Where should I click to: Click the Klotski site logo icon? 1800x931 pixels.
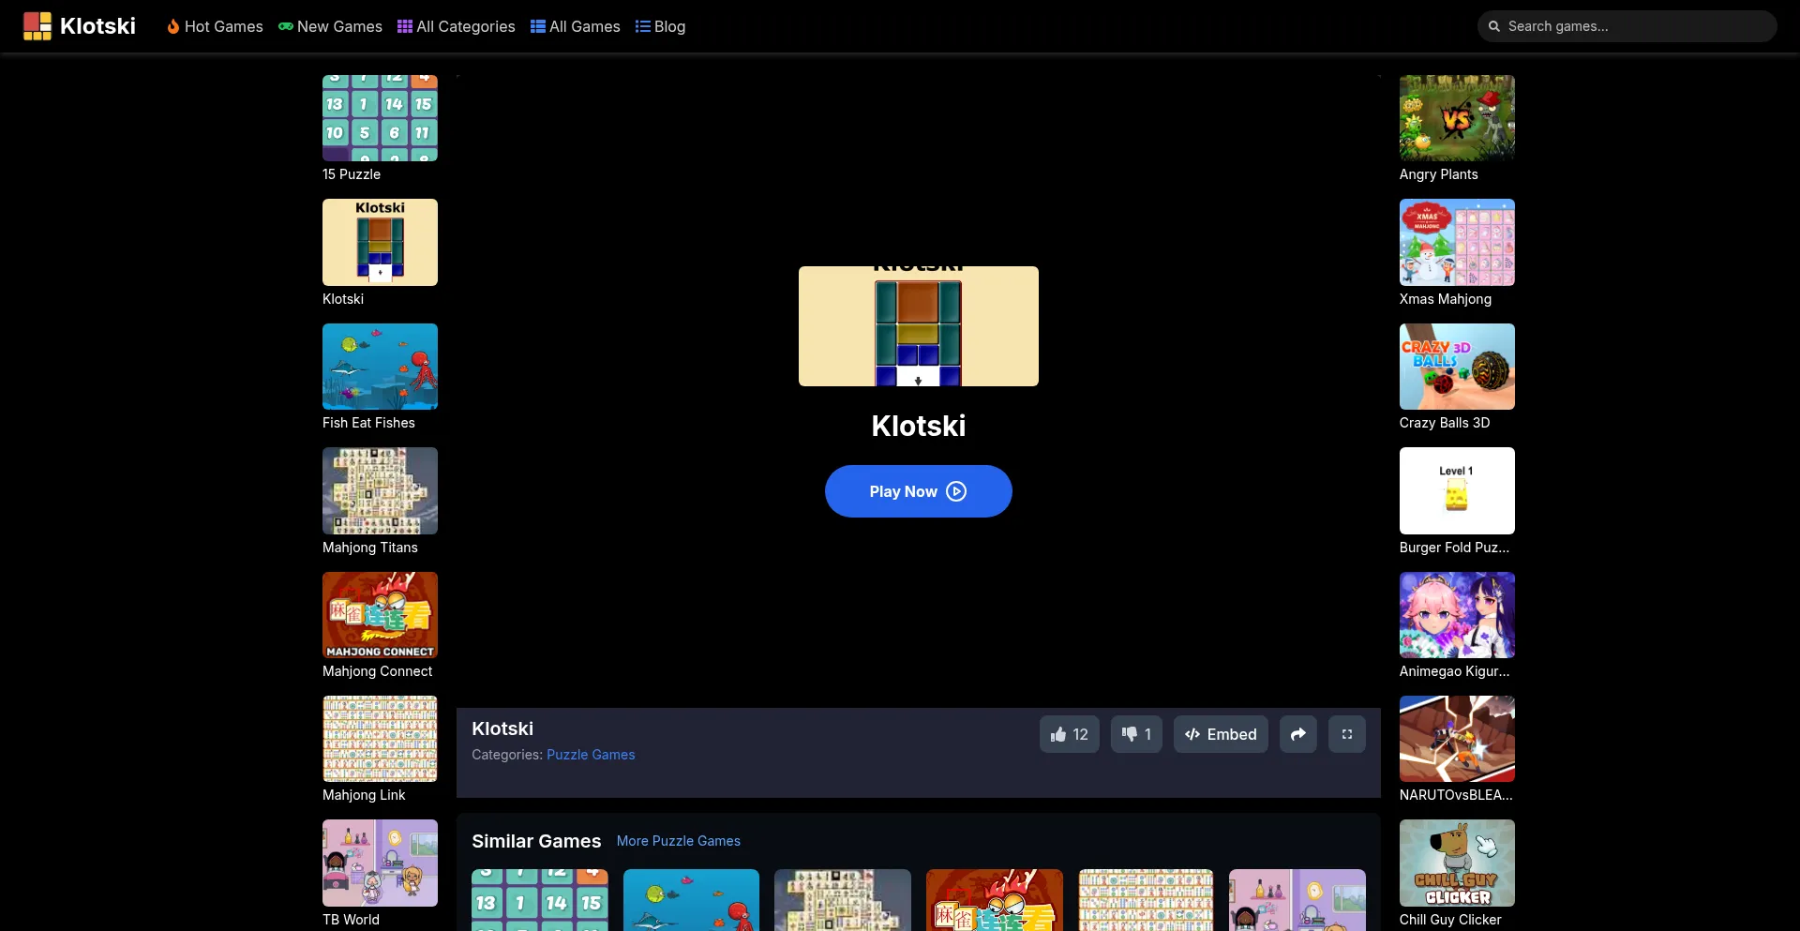pos(37,26)
